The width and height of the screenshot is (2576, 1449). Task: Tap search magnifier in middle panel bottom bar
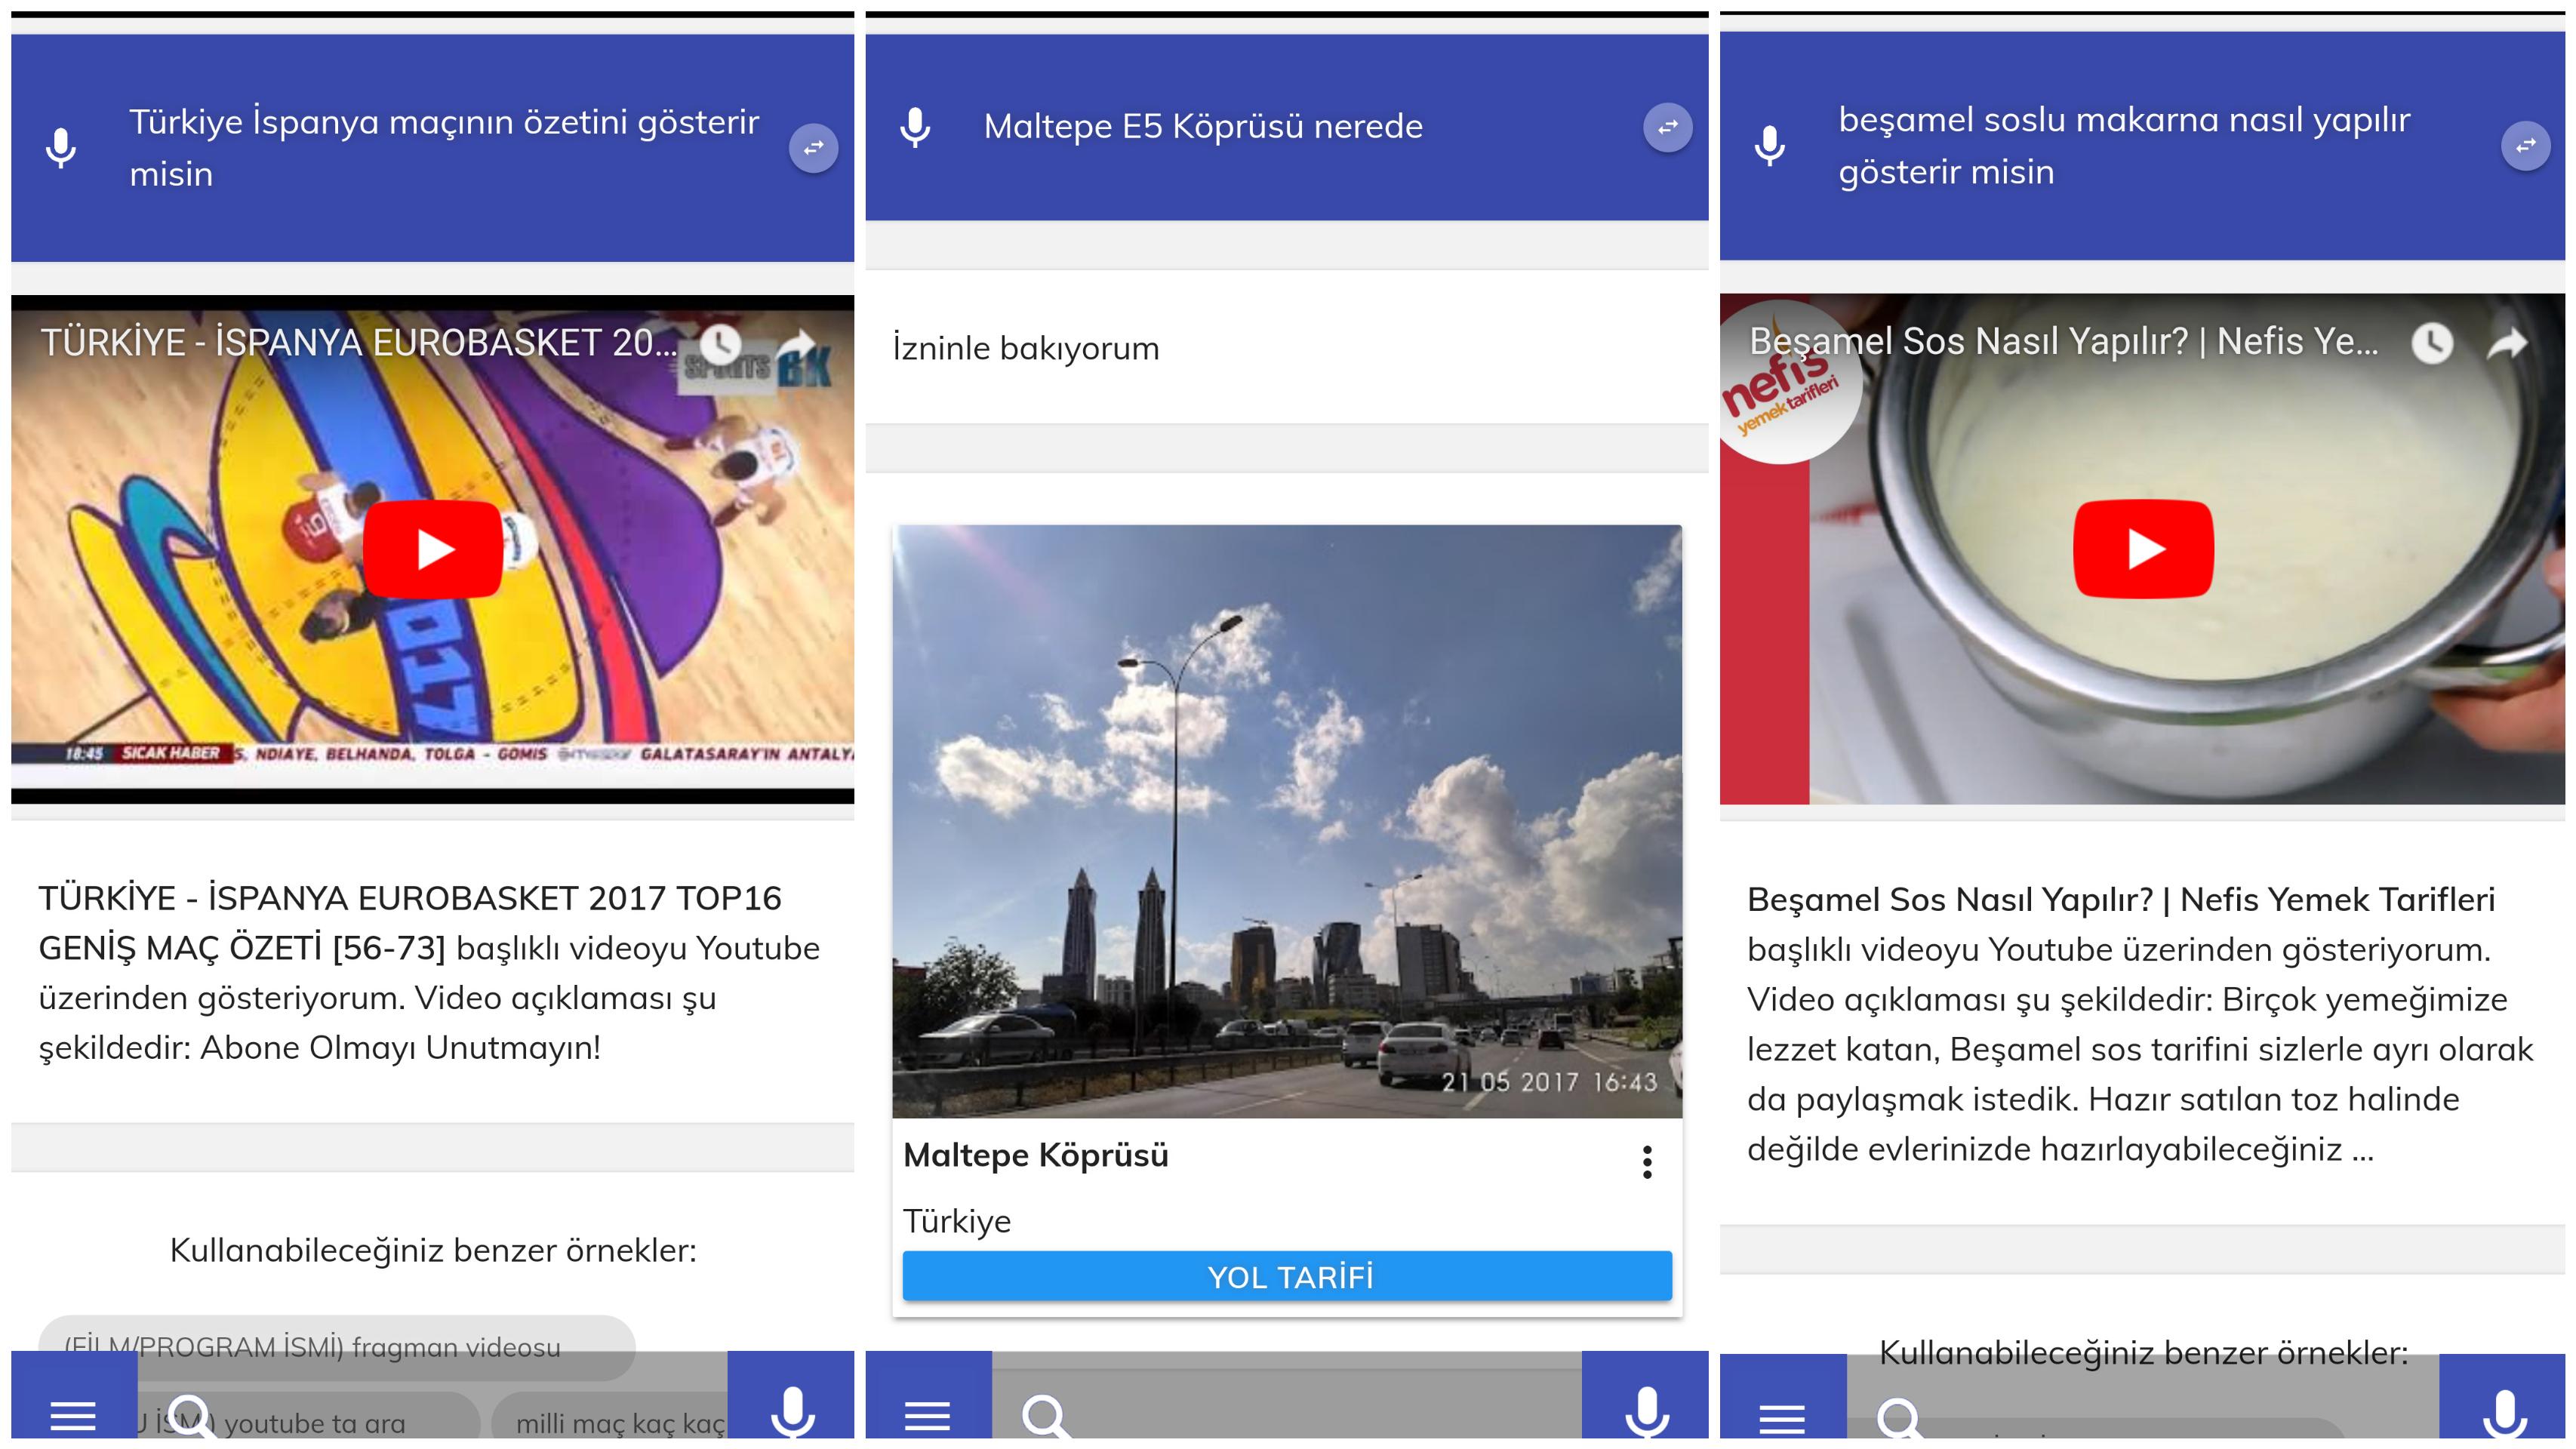[x=1045, y=1414]
